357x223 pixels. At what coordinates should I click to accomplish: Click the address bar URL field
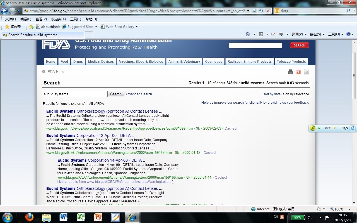pos(137,11)
